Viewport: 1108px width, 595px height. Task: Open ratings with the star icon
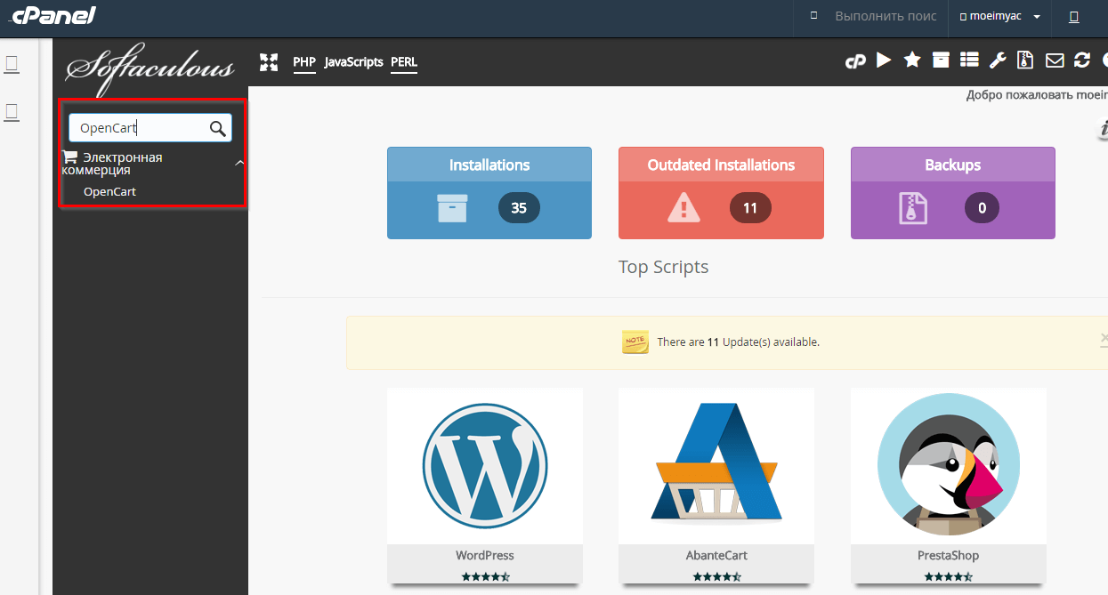tap(912, 60)
